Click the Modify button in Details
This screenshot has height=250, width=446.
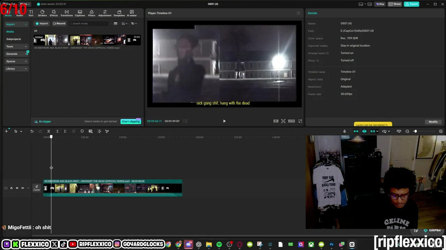(x=433, y=122)
